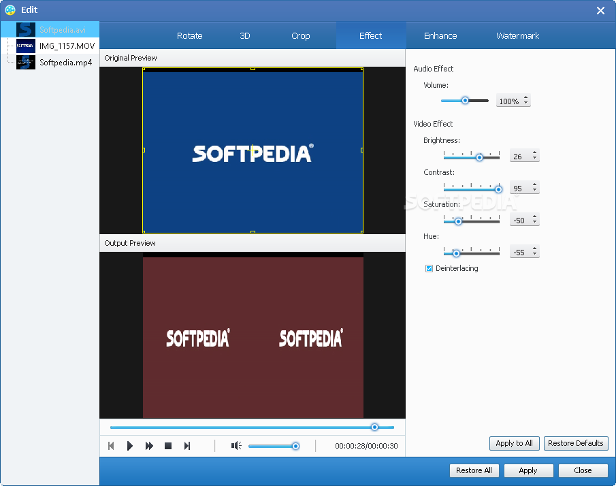Select Softpedia.mp4 thumbnail in file list
The width and height of the screenshot is (616, 486).
click(26, 63)
